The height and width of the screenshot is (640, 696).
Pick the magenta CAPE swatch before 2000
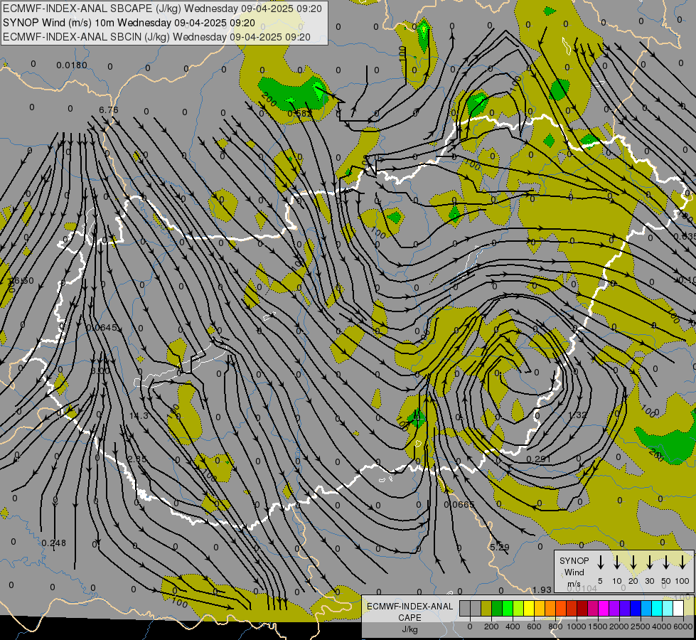point(604,608)
